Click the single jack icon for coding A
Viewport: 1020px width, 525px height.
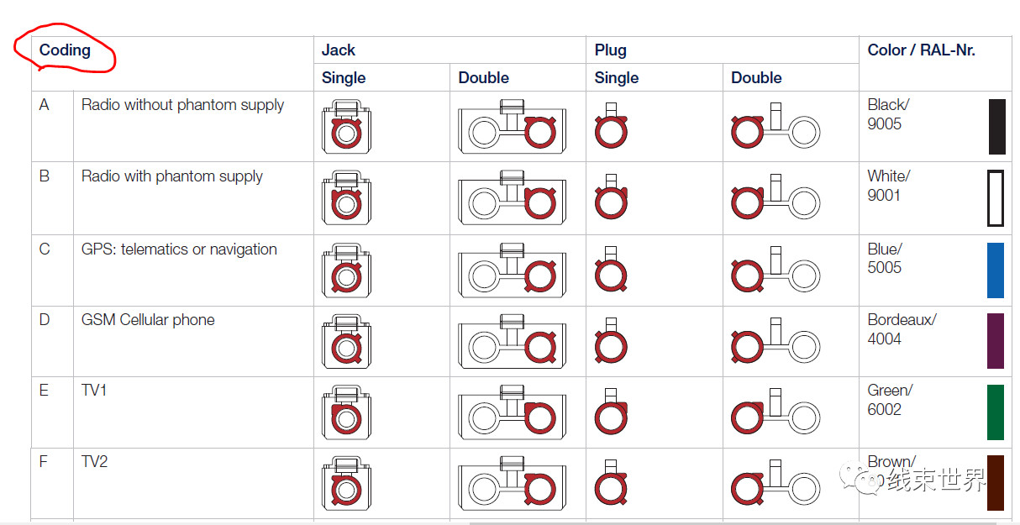coord(347,126)
